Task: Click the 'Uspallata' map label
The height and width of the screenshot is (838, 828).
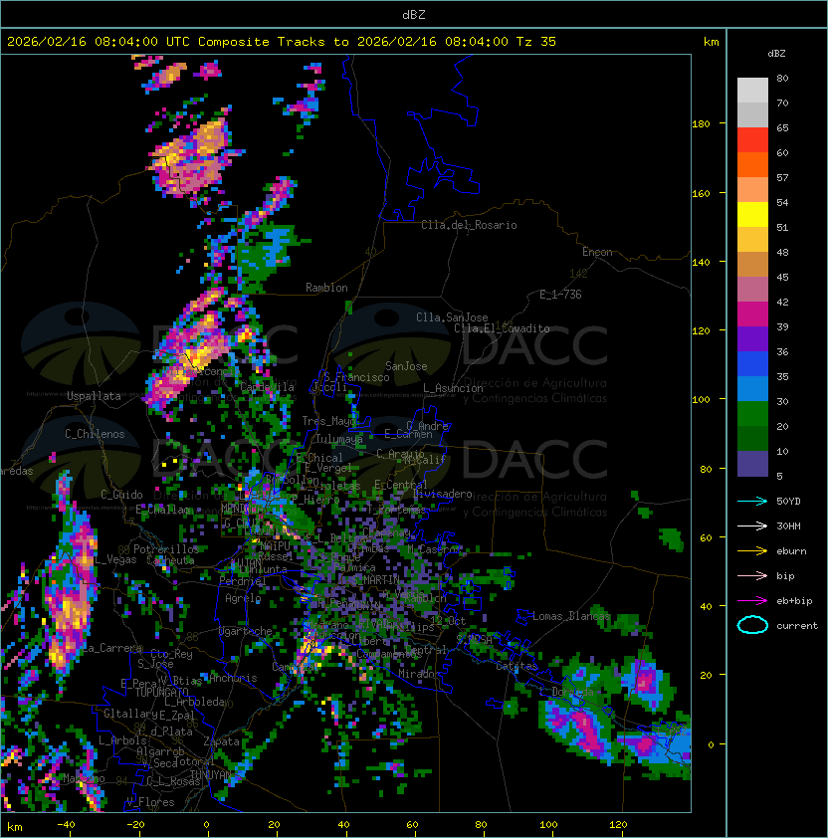Action: tap(94, 396)
